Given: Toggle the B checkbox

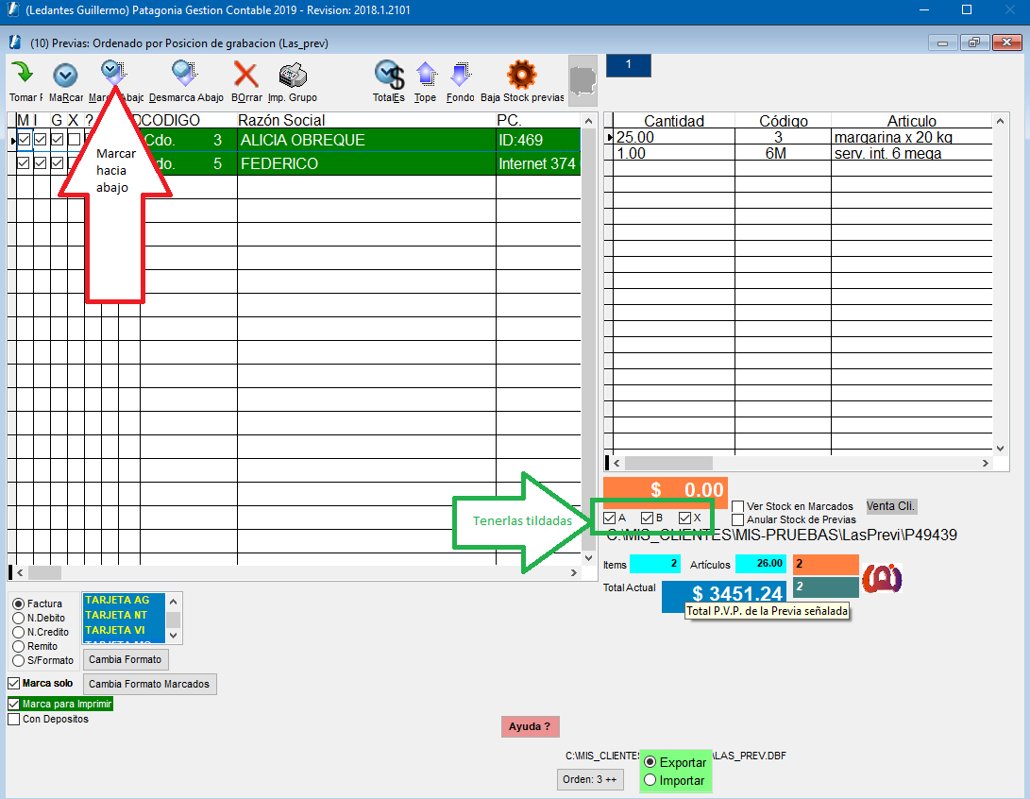Looking at the screenshot, I should [x=647, y=518].
